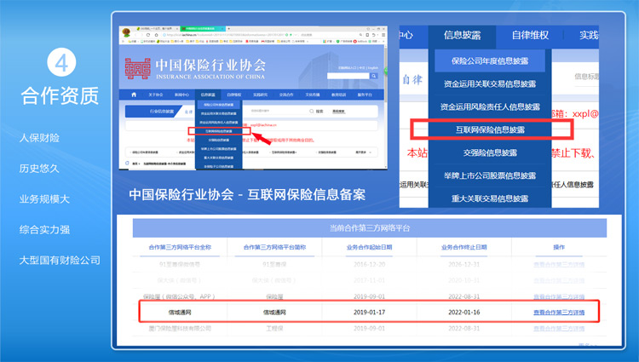Click 信息披露 tab in the enlarged menu
This screenshot has height=362, width=639.
tap(462, 36)
